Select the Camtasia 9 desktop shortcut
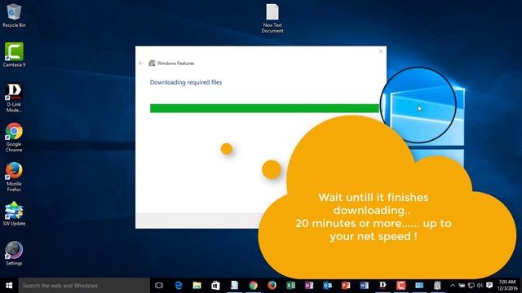The height and width of the screenshot is (293, 522). pyautogui.click(x=14, y=55)
